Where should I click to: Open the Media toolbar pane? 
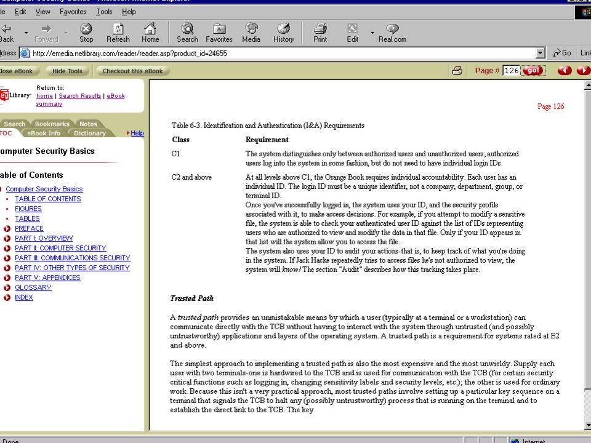tap(251, 33)
